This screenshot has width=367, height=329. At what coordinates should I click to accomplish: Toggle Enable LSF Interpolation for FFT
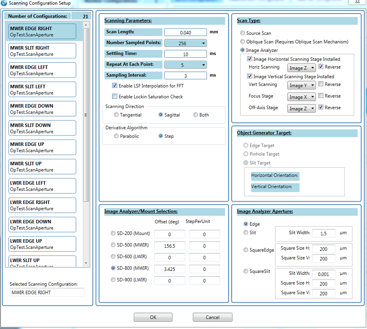click(x=115, y=86)
